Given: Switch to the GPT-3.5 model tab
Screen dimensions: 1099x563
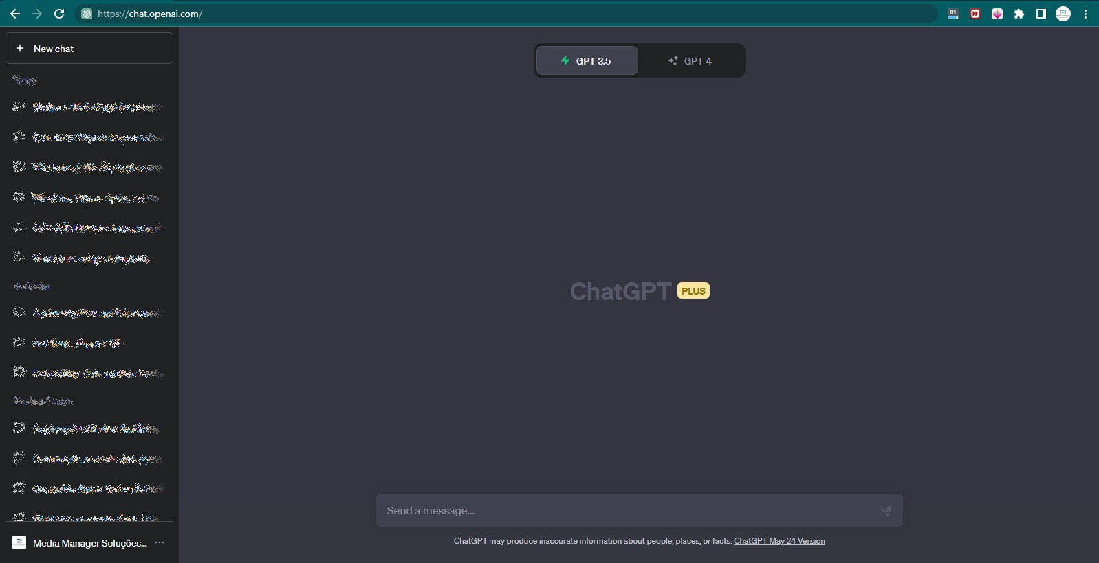Looking at the screenshot, I should pyautogui.click(x=587, y=60).
